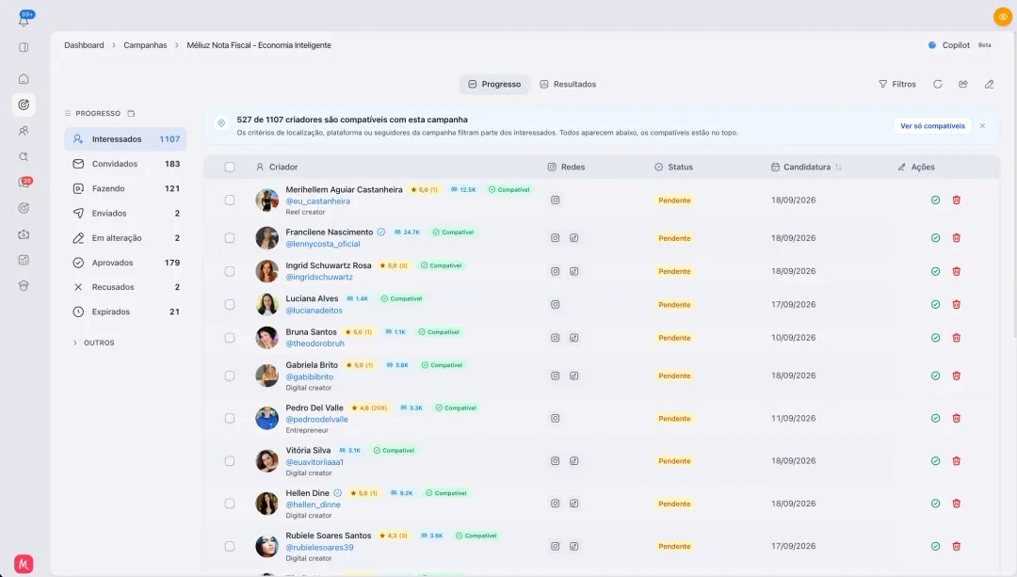Open @eu_castanheira profile link
The width and height of the screenshot is (1017, 577).
pos(318,201)
